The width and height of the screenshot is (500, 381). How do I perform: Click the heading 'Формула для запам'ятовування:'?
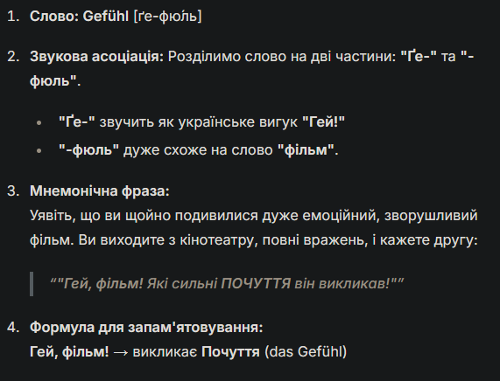coord(146,327)
